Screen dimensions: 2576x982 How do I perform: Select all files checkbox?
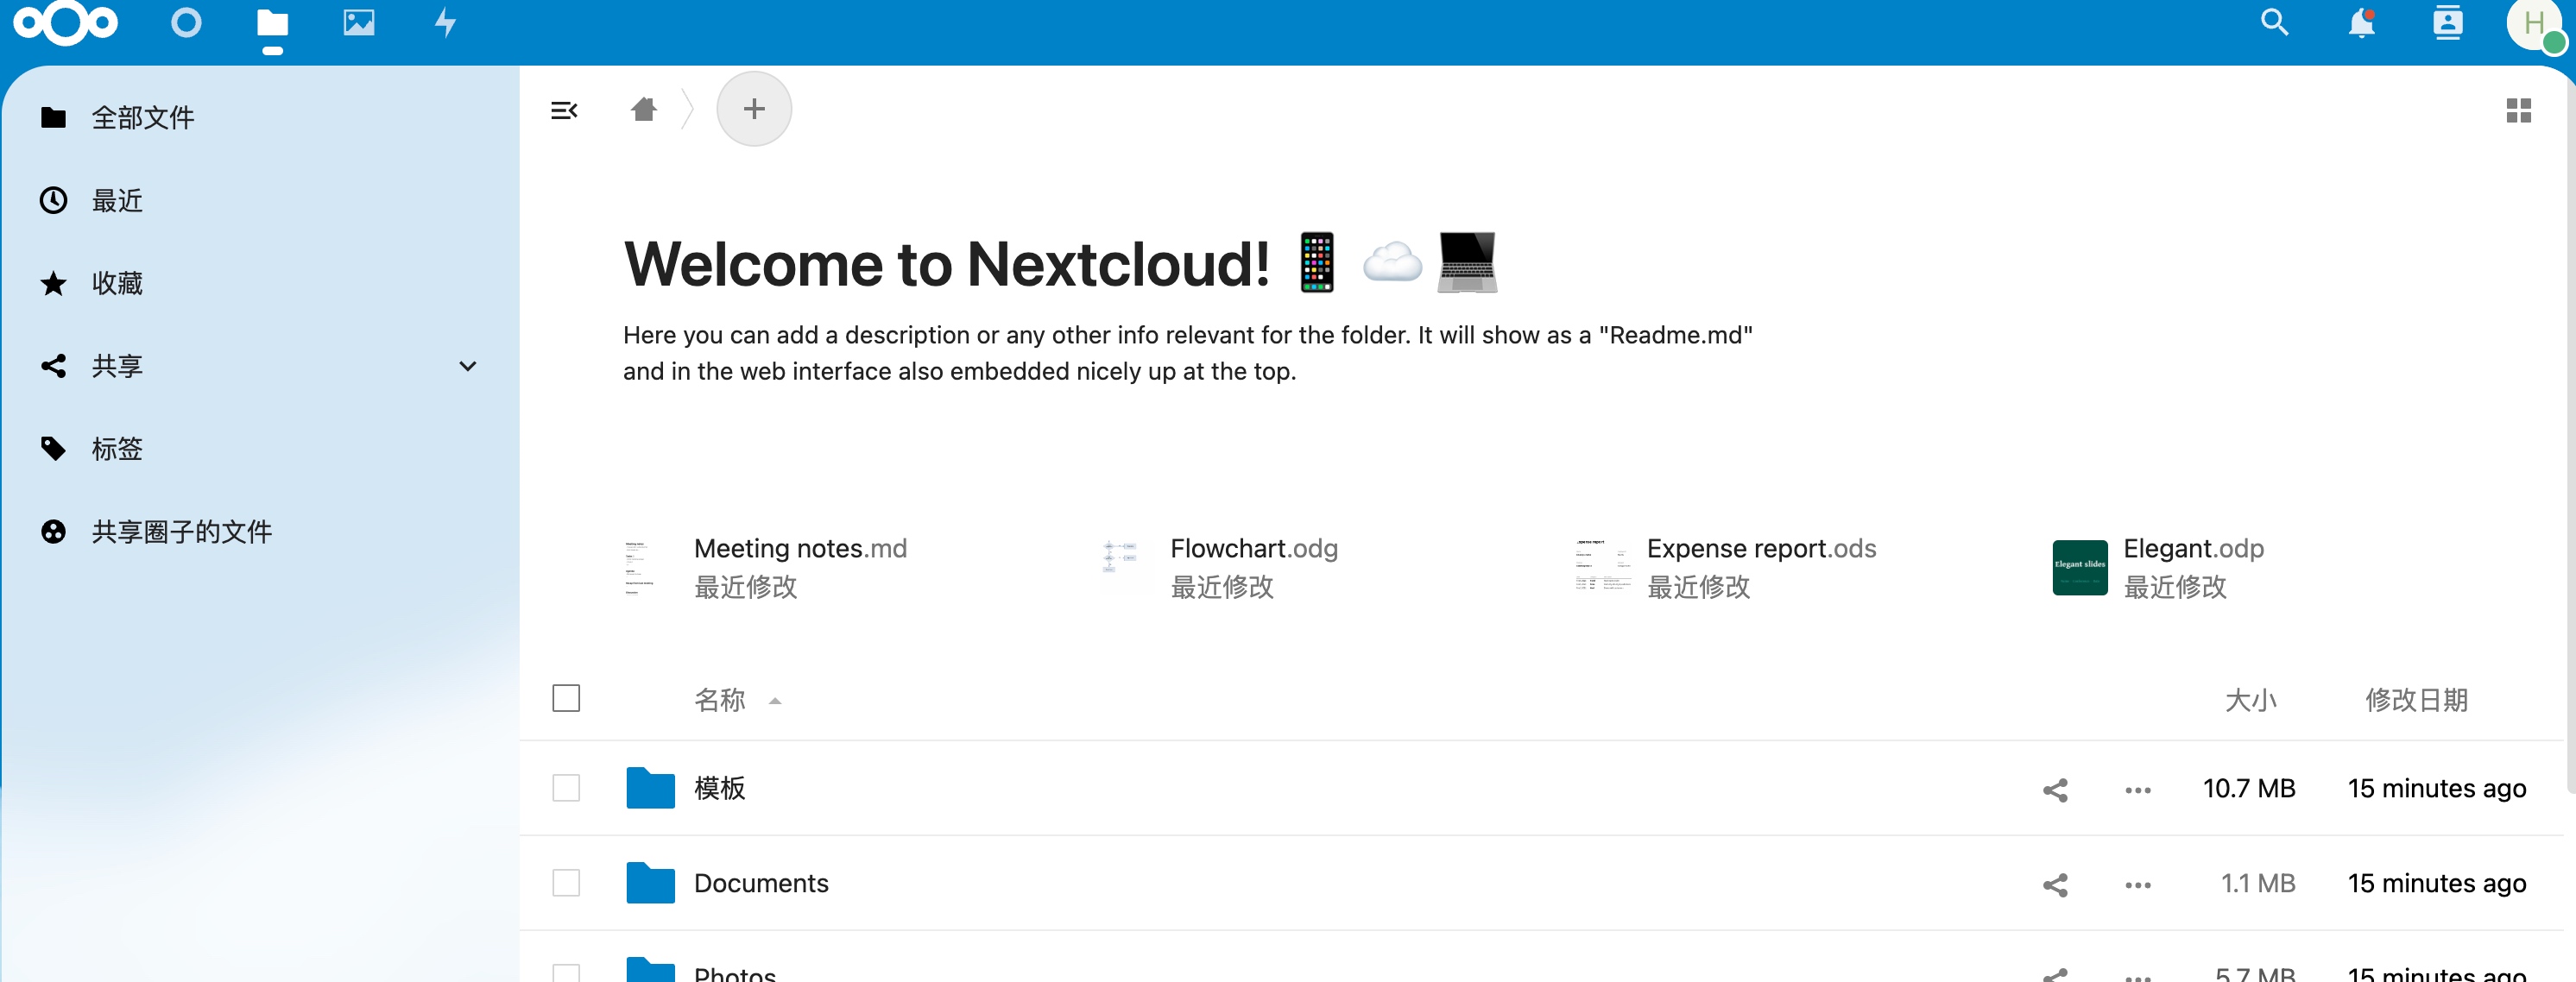566,698
